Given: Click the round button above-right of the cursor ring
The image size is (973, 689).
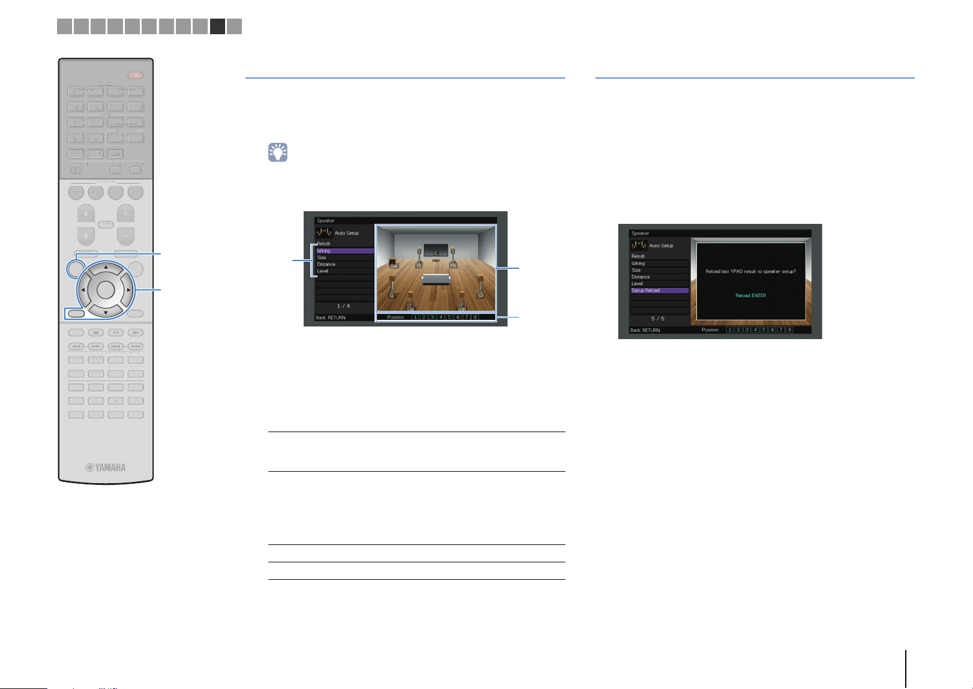Looking at the screenshot, I should click(136, 268).
